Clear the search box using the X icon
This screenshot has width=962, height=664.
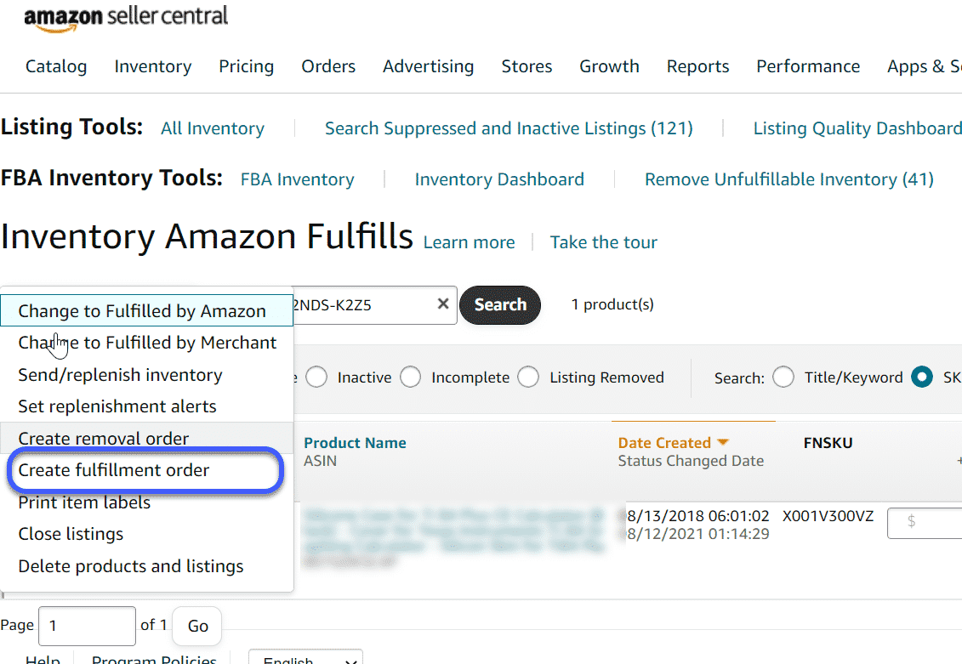(442, 304)
